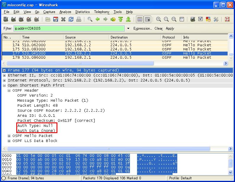This screenshot has height=182, width=235.
Task: Open preferences tools icon
Action: (216, 19)
